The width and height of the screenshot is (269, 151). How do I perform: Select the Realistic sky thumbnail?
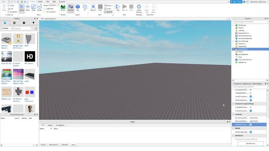(x=7, y=57)
